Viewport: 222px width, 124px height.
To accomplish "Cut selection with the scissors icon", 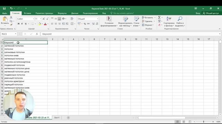I will pos(11,18).
